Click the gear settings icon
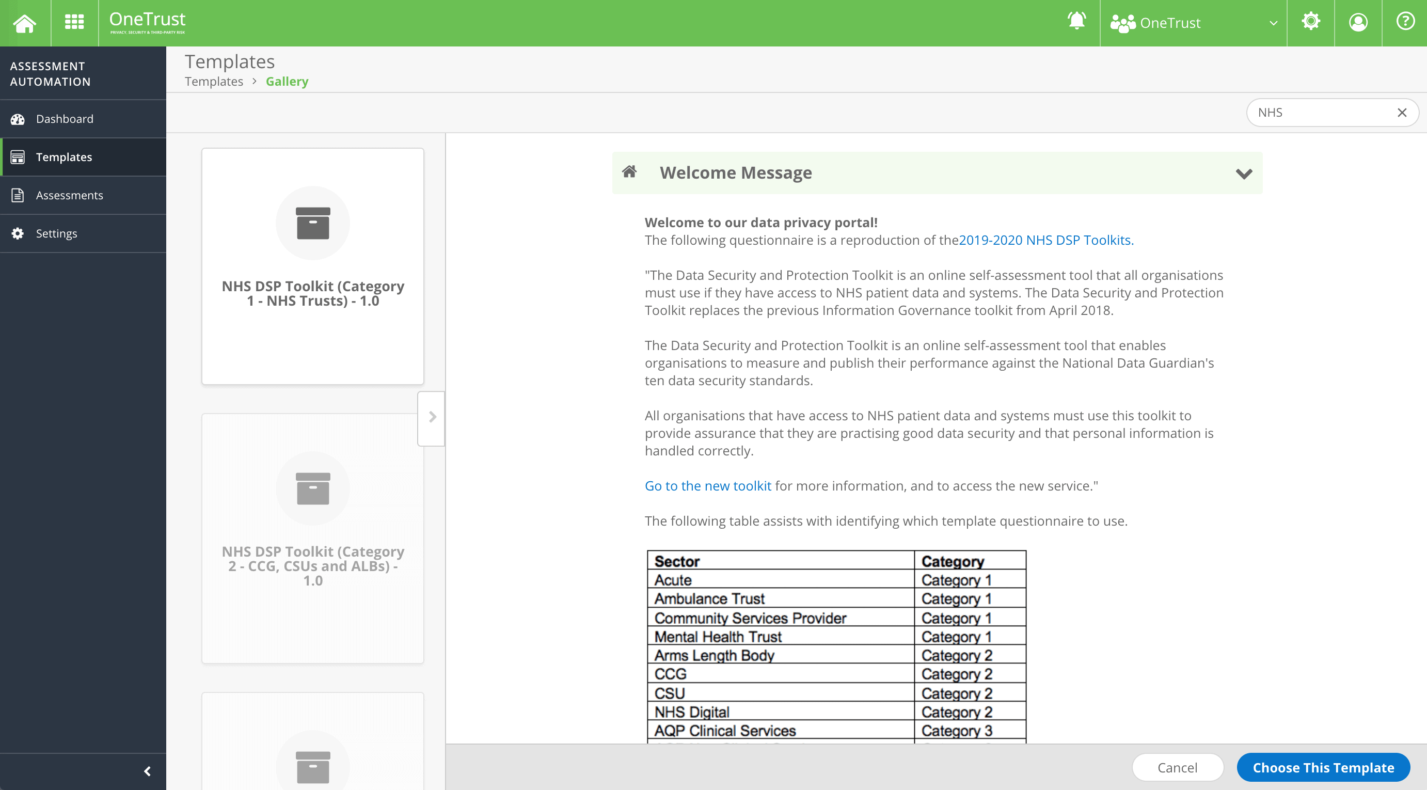This screenshot has height=790, width=1427. pyautogui.click(x=1310, y=22)
